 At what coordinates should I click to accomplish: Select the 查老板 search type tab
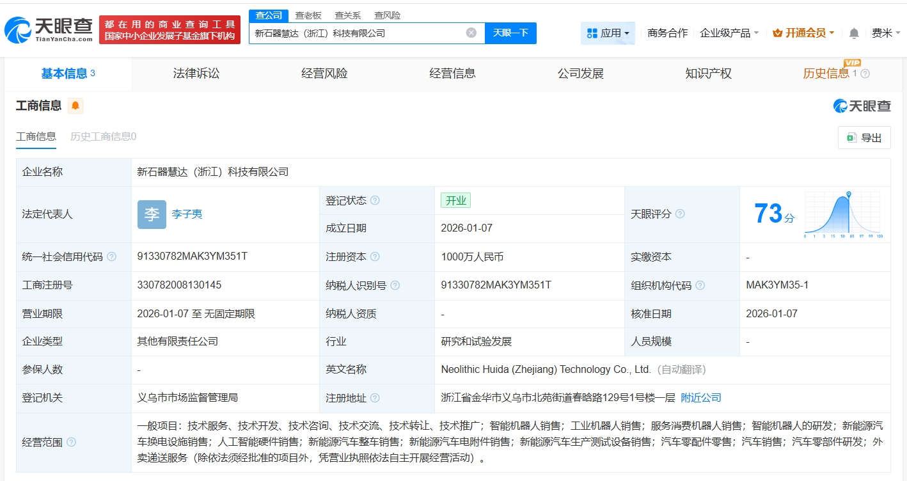(x=308, y=15)
